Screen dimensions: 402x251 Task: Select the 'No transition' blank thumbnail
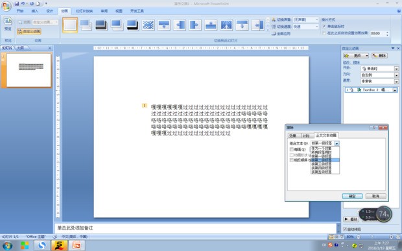click(70, 25)
